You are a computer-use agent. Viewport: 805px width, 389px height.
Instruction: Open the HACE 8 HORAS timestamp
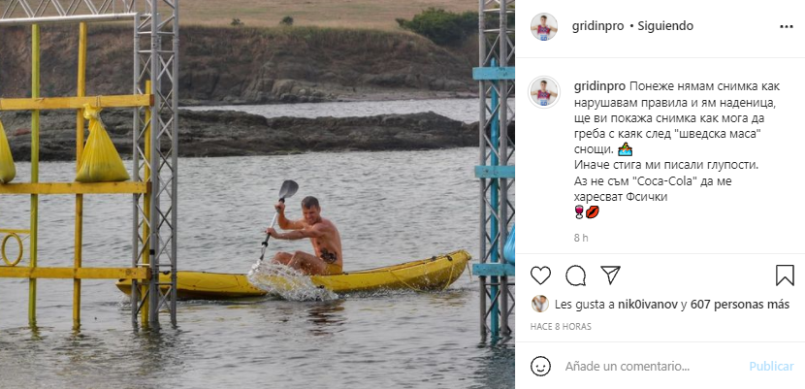click(x=561, y=326)
